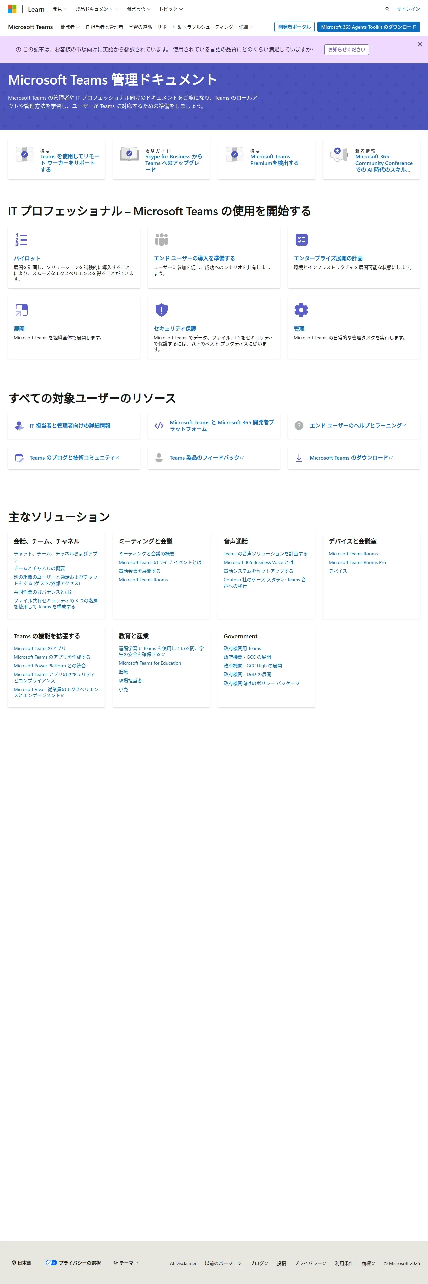Click Microsoft 365 Agents Toolkit download button
Viewport: 428px width, 1284px height.
click(x=368, y=27)
